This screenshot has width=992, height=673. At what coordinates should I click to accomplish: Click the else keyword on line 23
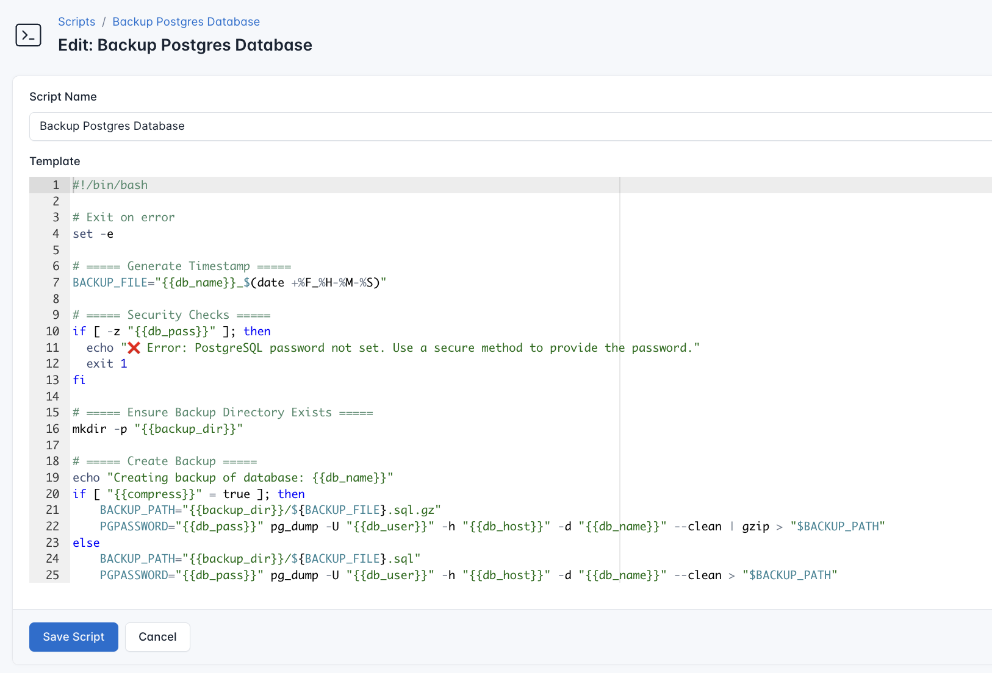click(x=85, y=542)
